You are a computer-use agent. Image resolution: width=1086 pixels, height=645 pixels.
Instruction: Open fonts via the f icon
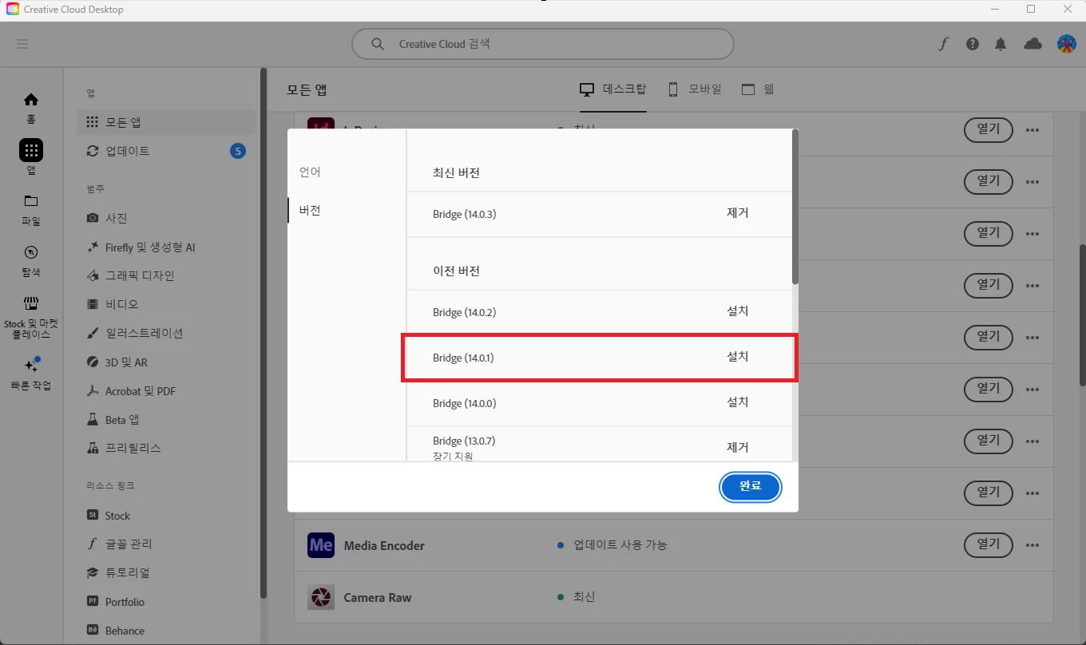click(x=943, y=44)
